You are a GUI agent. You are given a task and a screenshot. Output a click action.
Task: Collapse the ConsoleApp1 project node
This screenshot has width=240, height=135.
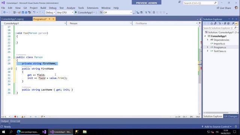coord(205,36)
